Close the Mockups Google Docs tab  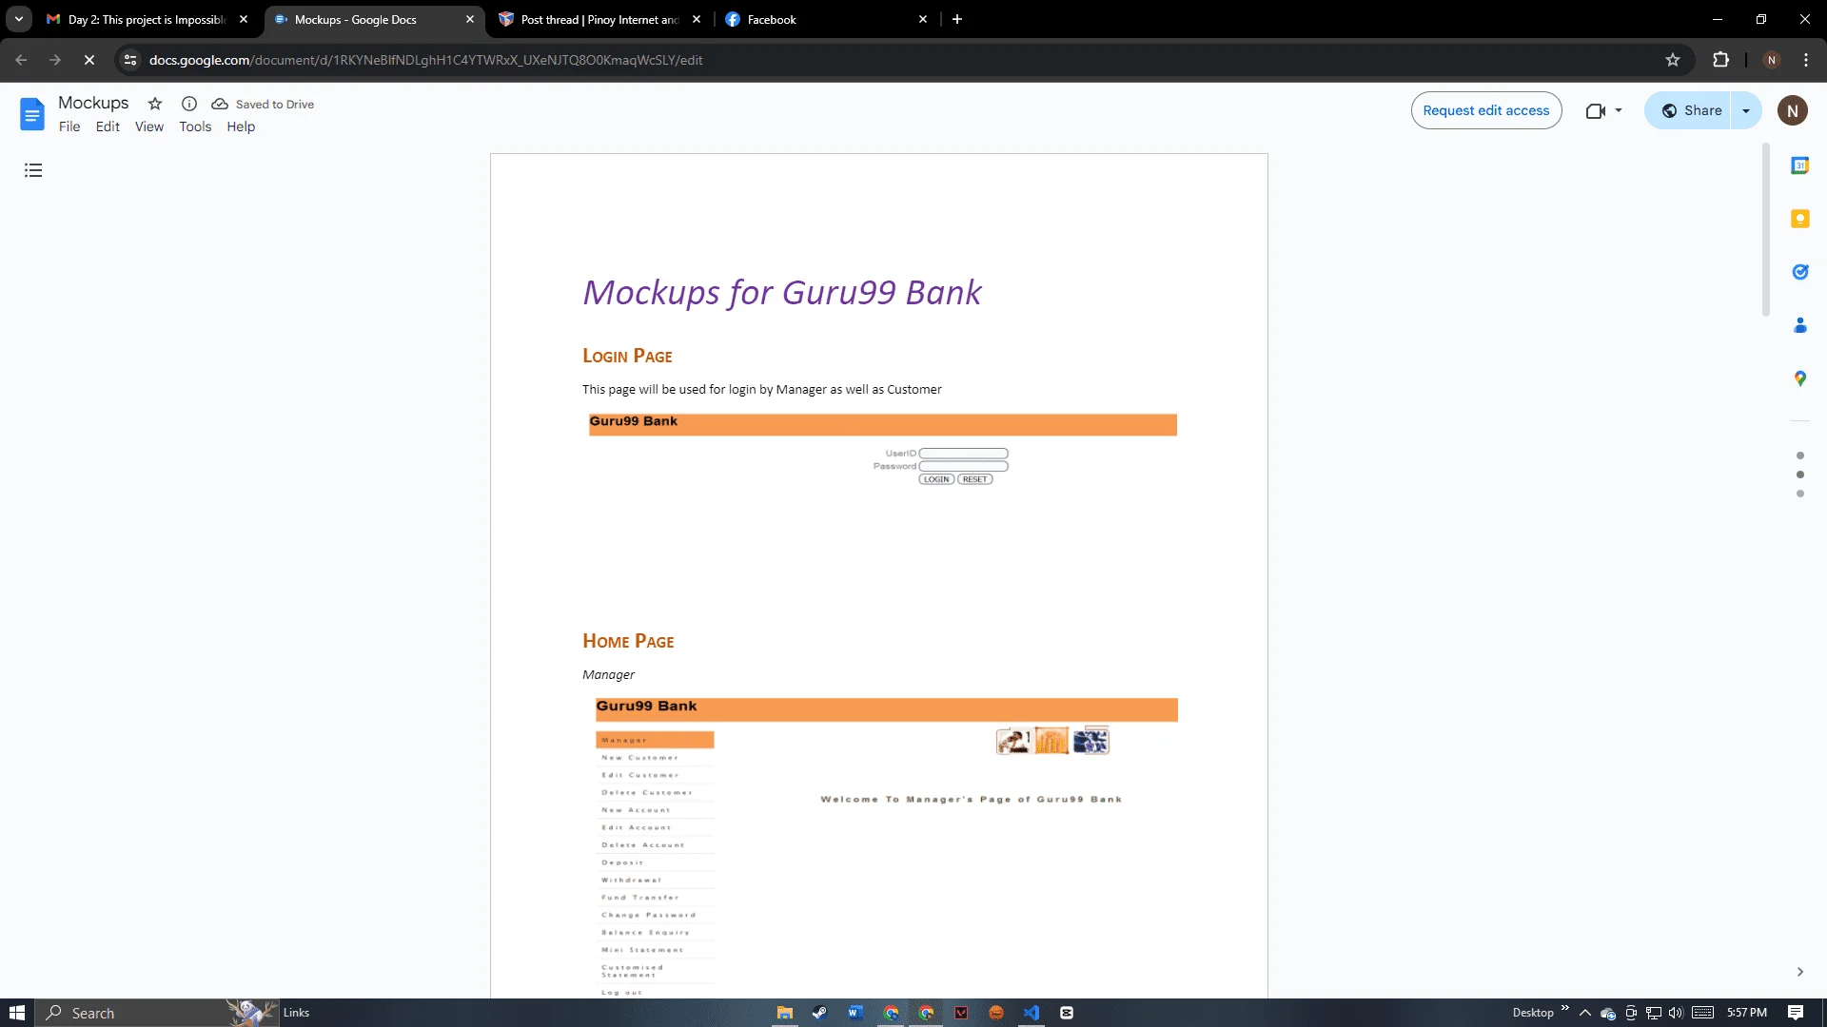pyautogui.click(x=469, y=19)
